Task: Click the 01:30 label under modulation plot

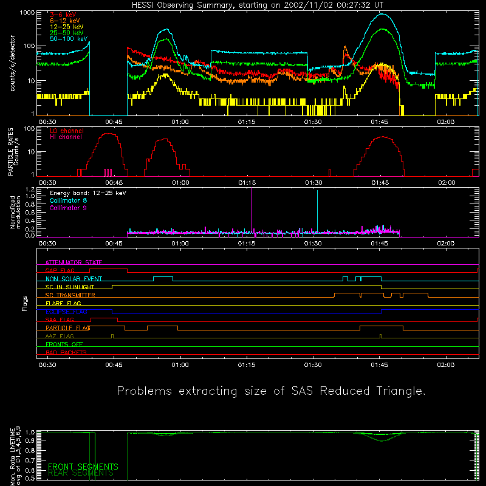Action: (313, 244)
